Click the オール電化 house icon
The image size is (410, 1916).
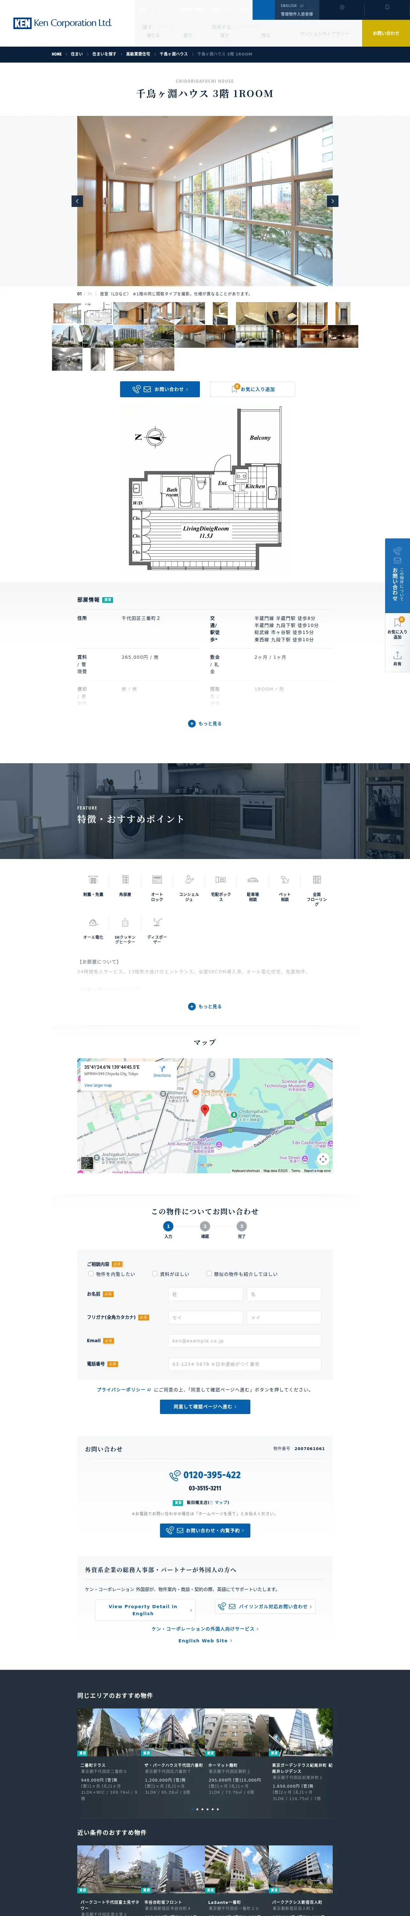(x=93, y=922)
